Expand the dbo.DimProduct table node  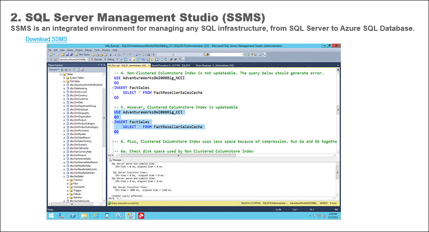(x=64, y=120)
